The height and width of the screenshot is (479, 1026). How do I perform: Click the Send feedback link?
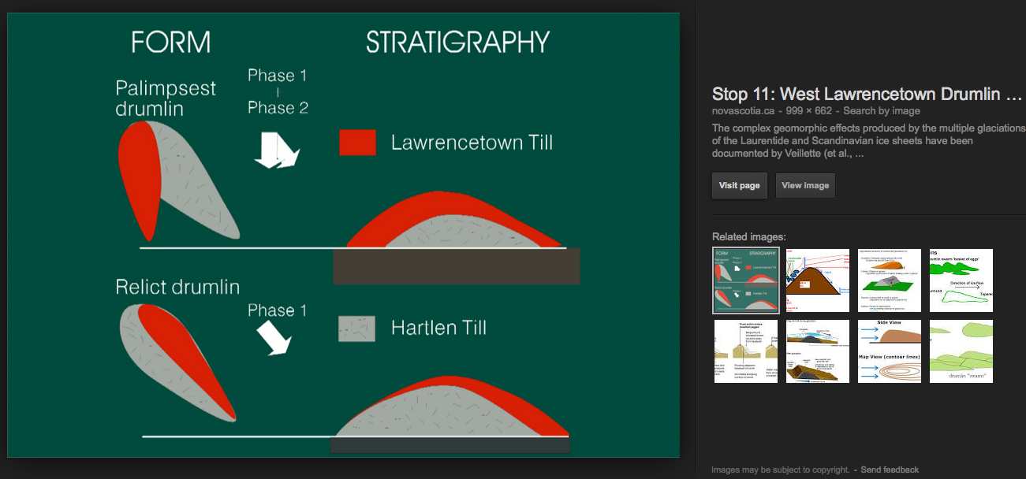click(x=890, y=470)
